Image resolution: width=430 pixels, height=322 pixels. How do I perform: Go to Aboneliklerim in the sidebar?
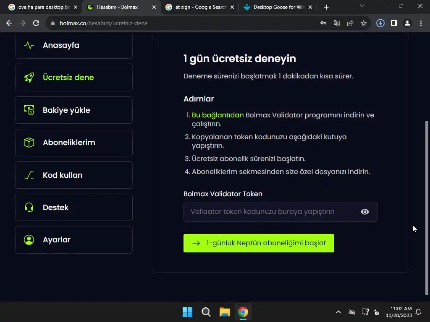(74, 143)
